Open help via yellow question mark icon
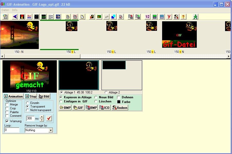 pos(183,17)
